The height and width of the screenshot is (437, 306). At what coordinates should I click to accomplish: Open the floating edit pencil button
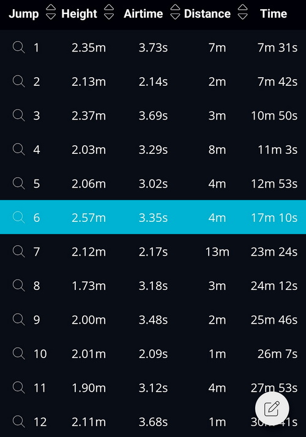272,409
